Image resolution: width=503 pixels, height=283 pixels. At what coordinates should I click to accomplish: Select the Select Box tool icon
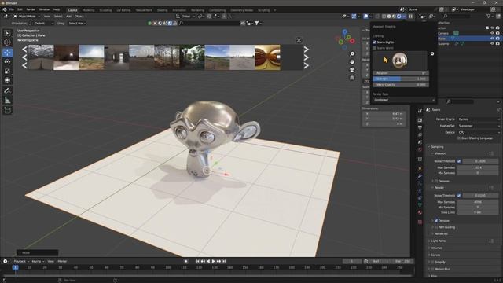[x=7, y=33]
